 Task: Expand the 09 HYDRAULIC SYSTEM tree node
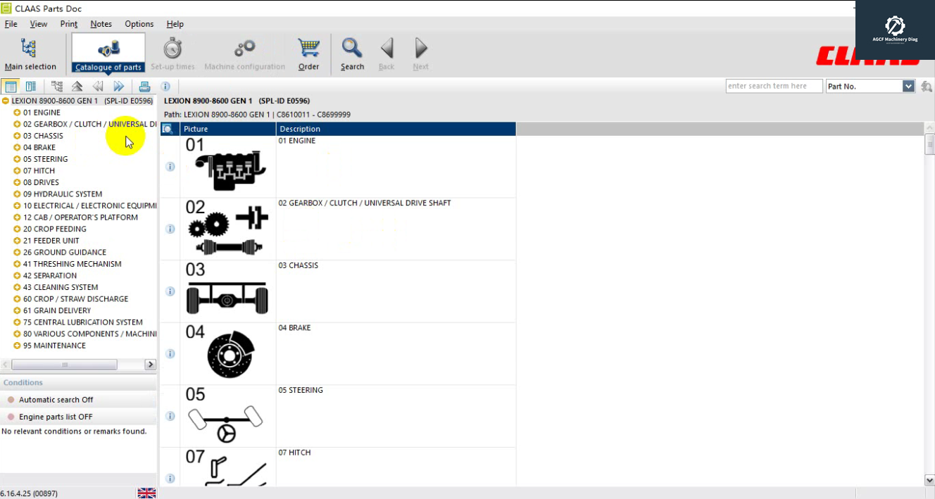(x=17, y=194)
